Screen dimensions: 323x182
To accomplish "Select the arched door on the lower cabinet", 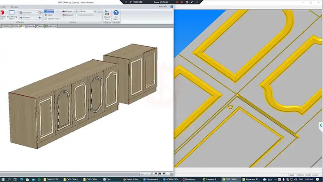I will click(x=63, y=110).
